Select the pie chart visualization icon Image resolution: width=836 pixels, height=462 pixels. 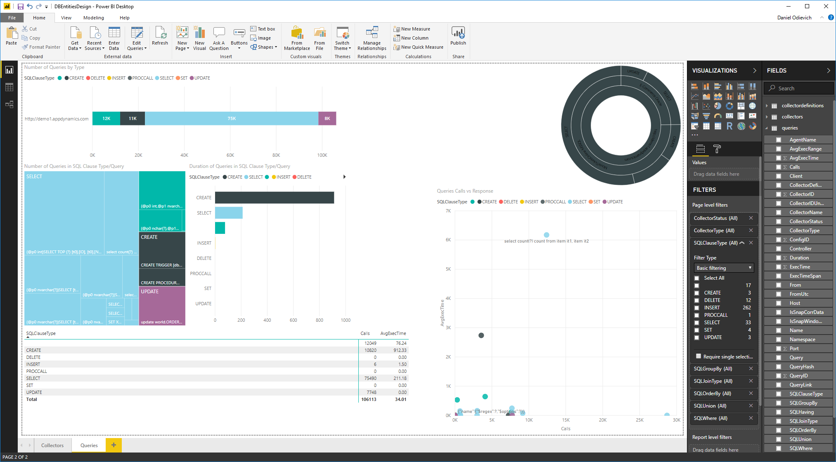click(718, 106)
